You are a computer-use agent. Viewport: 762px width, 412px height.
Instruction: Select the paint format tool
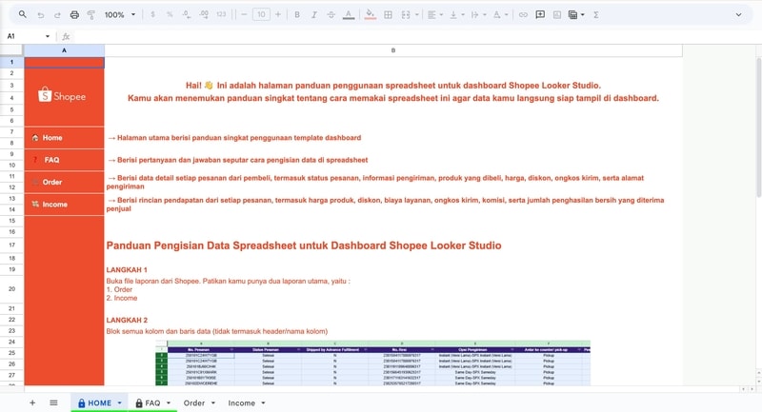pos(90,15)
